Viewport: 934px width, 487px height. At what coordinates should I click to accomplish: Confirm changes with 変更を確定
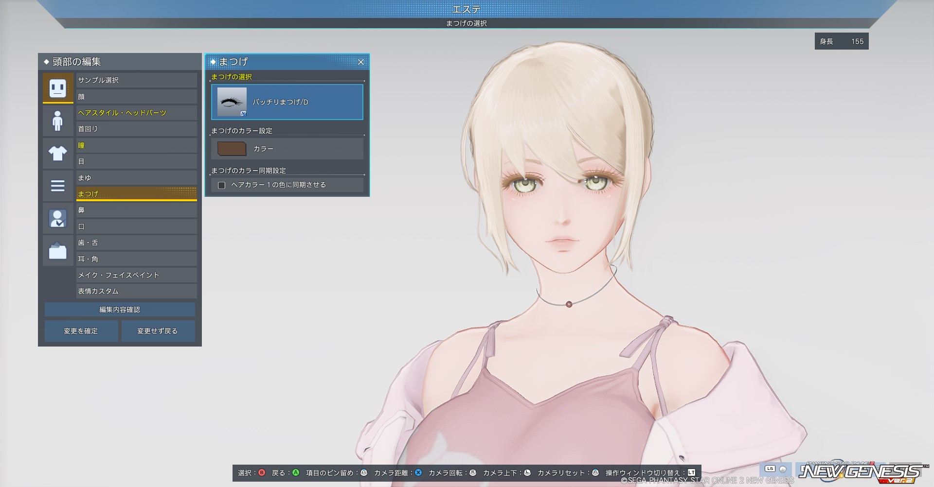81,331
